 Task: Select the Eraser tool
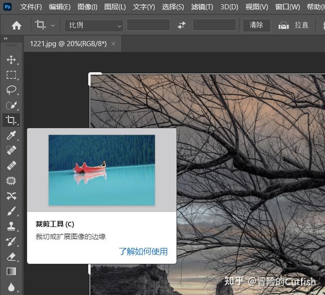coord(11,256)
